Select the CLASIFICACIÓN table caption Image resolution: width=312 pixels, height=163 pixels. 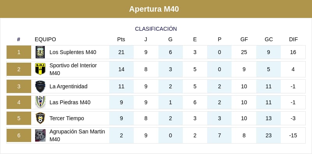tap(156, 29)
